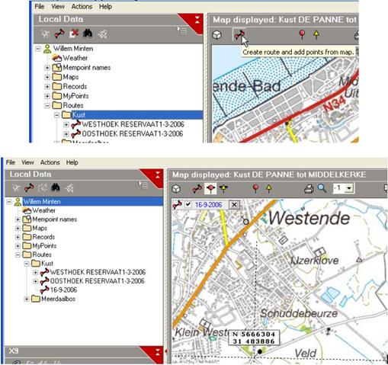
Task: Select the 16-9-2006 route tree item
Action: pyautogui.click(x=63, y=290)
